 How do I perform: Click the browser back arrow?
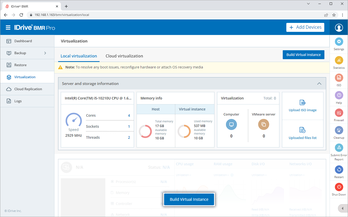(x=6, y=15)
